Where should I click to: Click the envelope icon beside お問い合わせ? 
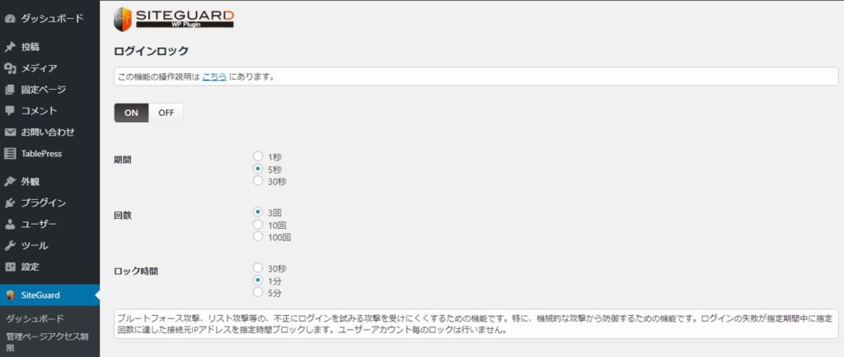(10, 132)
